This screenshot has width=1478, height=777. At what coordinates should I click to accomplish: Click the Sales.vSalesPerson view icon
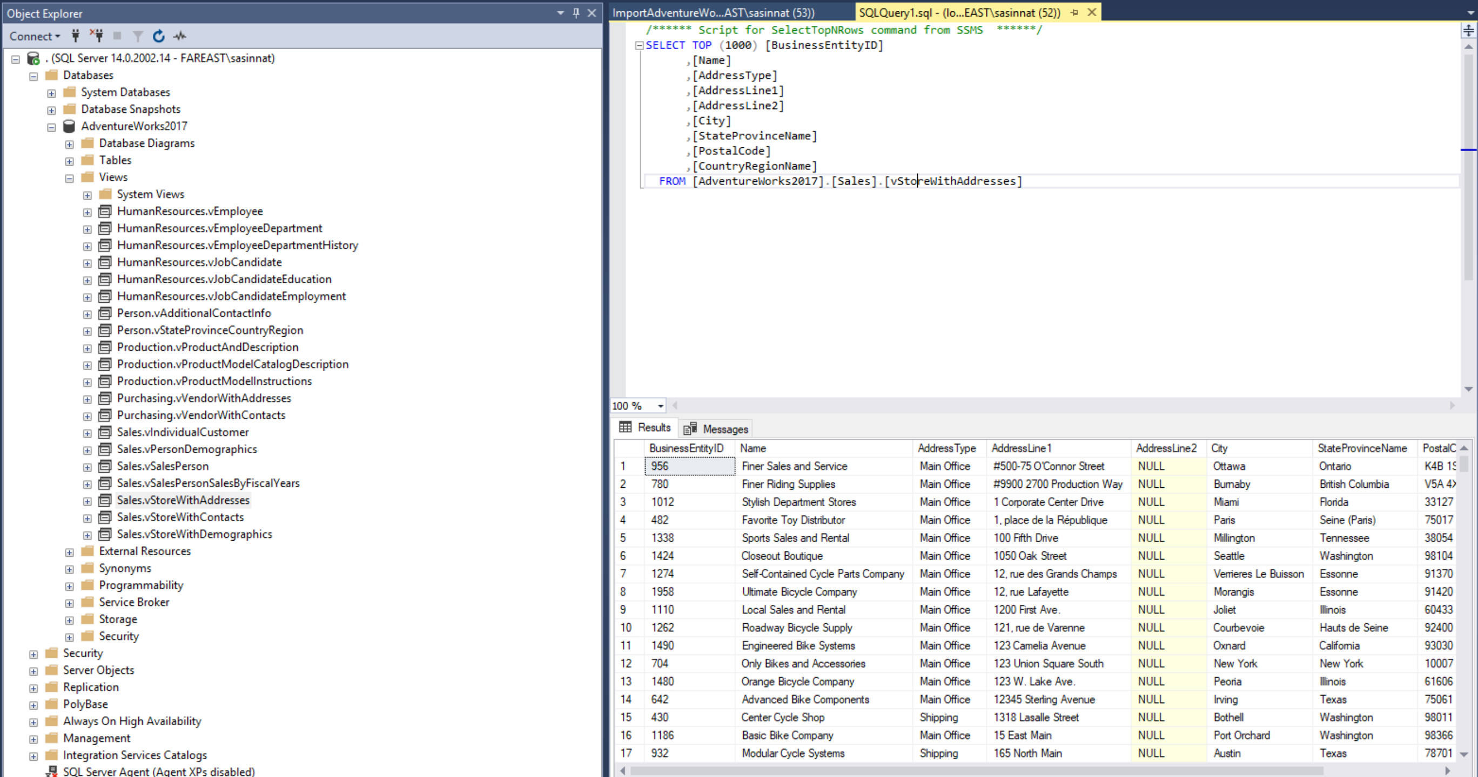(105, 466)
